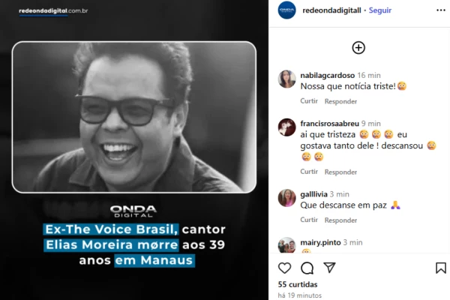Reply to francisrosaabreu's comment
This screenshot has width=450, height=300.
340,172
